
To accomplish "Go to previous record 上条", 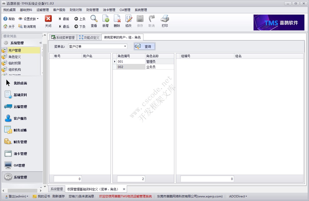I will click(80, 19).
